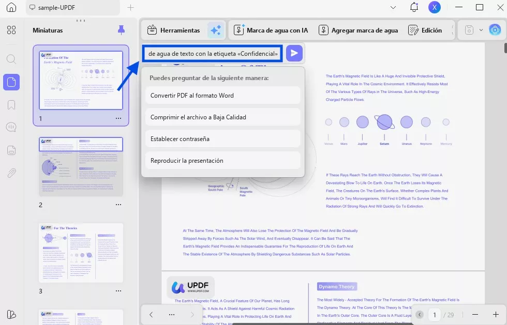Zoom out with the minus button
This screenshot has height=325, width=507.
475,315
